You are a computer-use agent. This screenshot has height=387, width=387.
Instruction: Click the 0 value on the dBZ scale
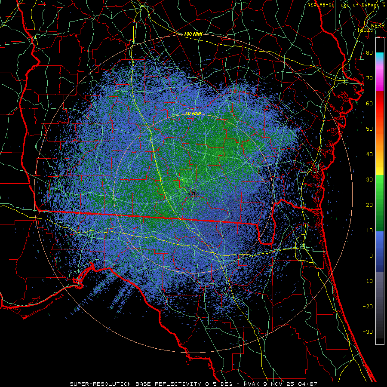[371, 256]
